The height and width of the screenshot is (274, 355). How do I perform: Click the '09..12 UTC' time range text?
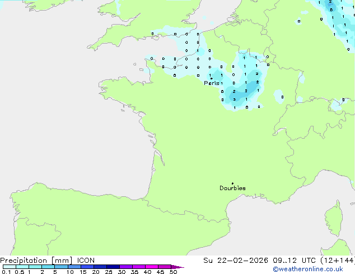point(294,261)
